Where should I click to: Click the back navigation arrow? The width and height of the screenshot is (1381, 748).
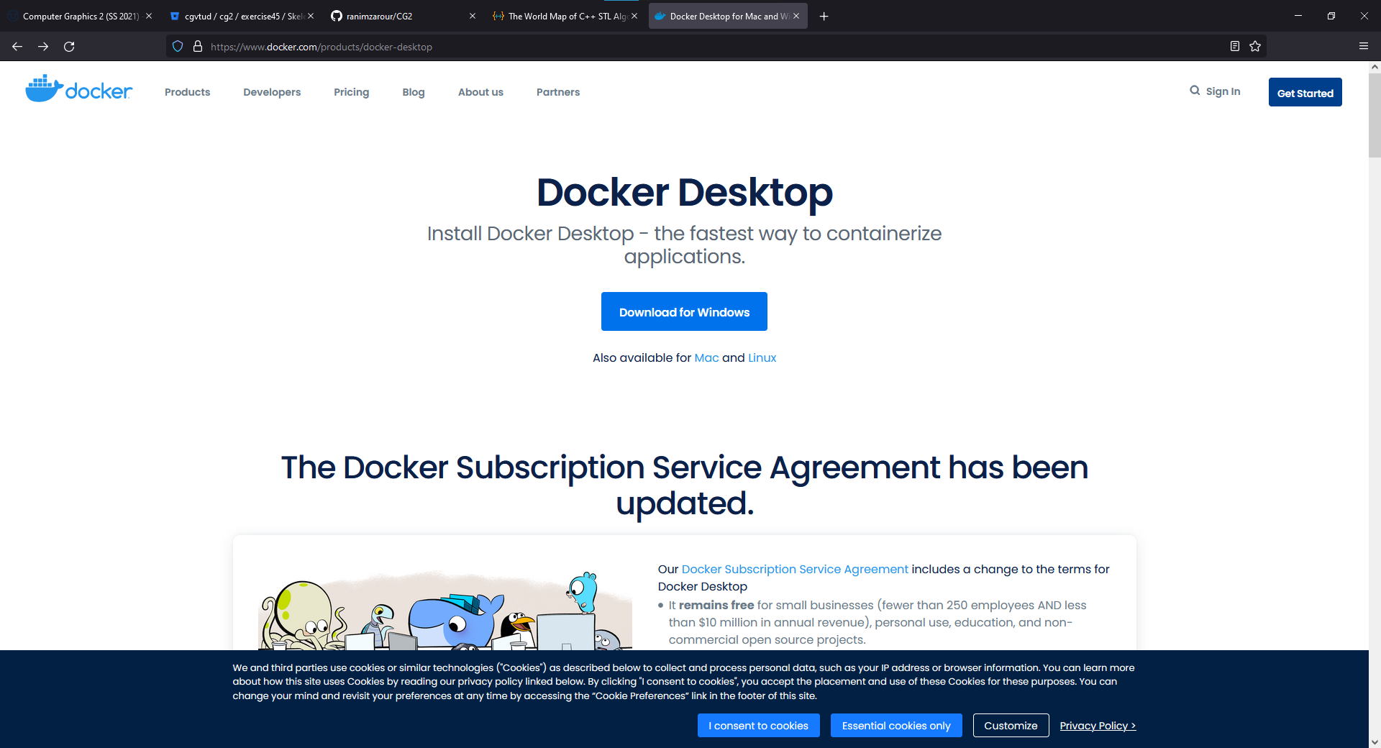pos(17,46)
